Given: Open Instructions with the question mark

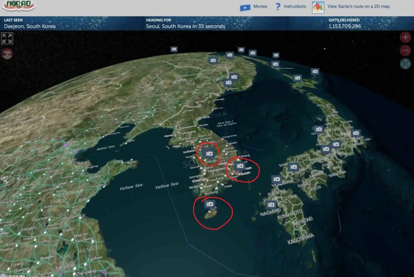Looking at the screenshot, I should point(291,7).
